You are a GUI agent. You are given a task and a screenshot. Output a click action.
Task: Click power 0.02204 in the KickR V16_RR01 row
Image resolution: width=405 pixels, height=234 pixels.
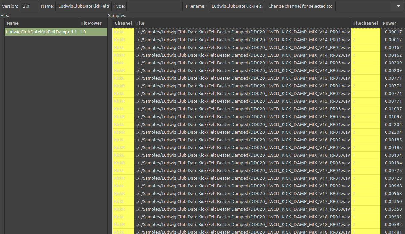392,132
